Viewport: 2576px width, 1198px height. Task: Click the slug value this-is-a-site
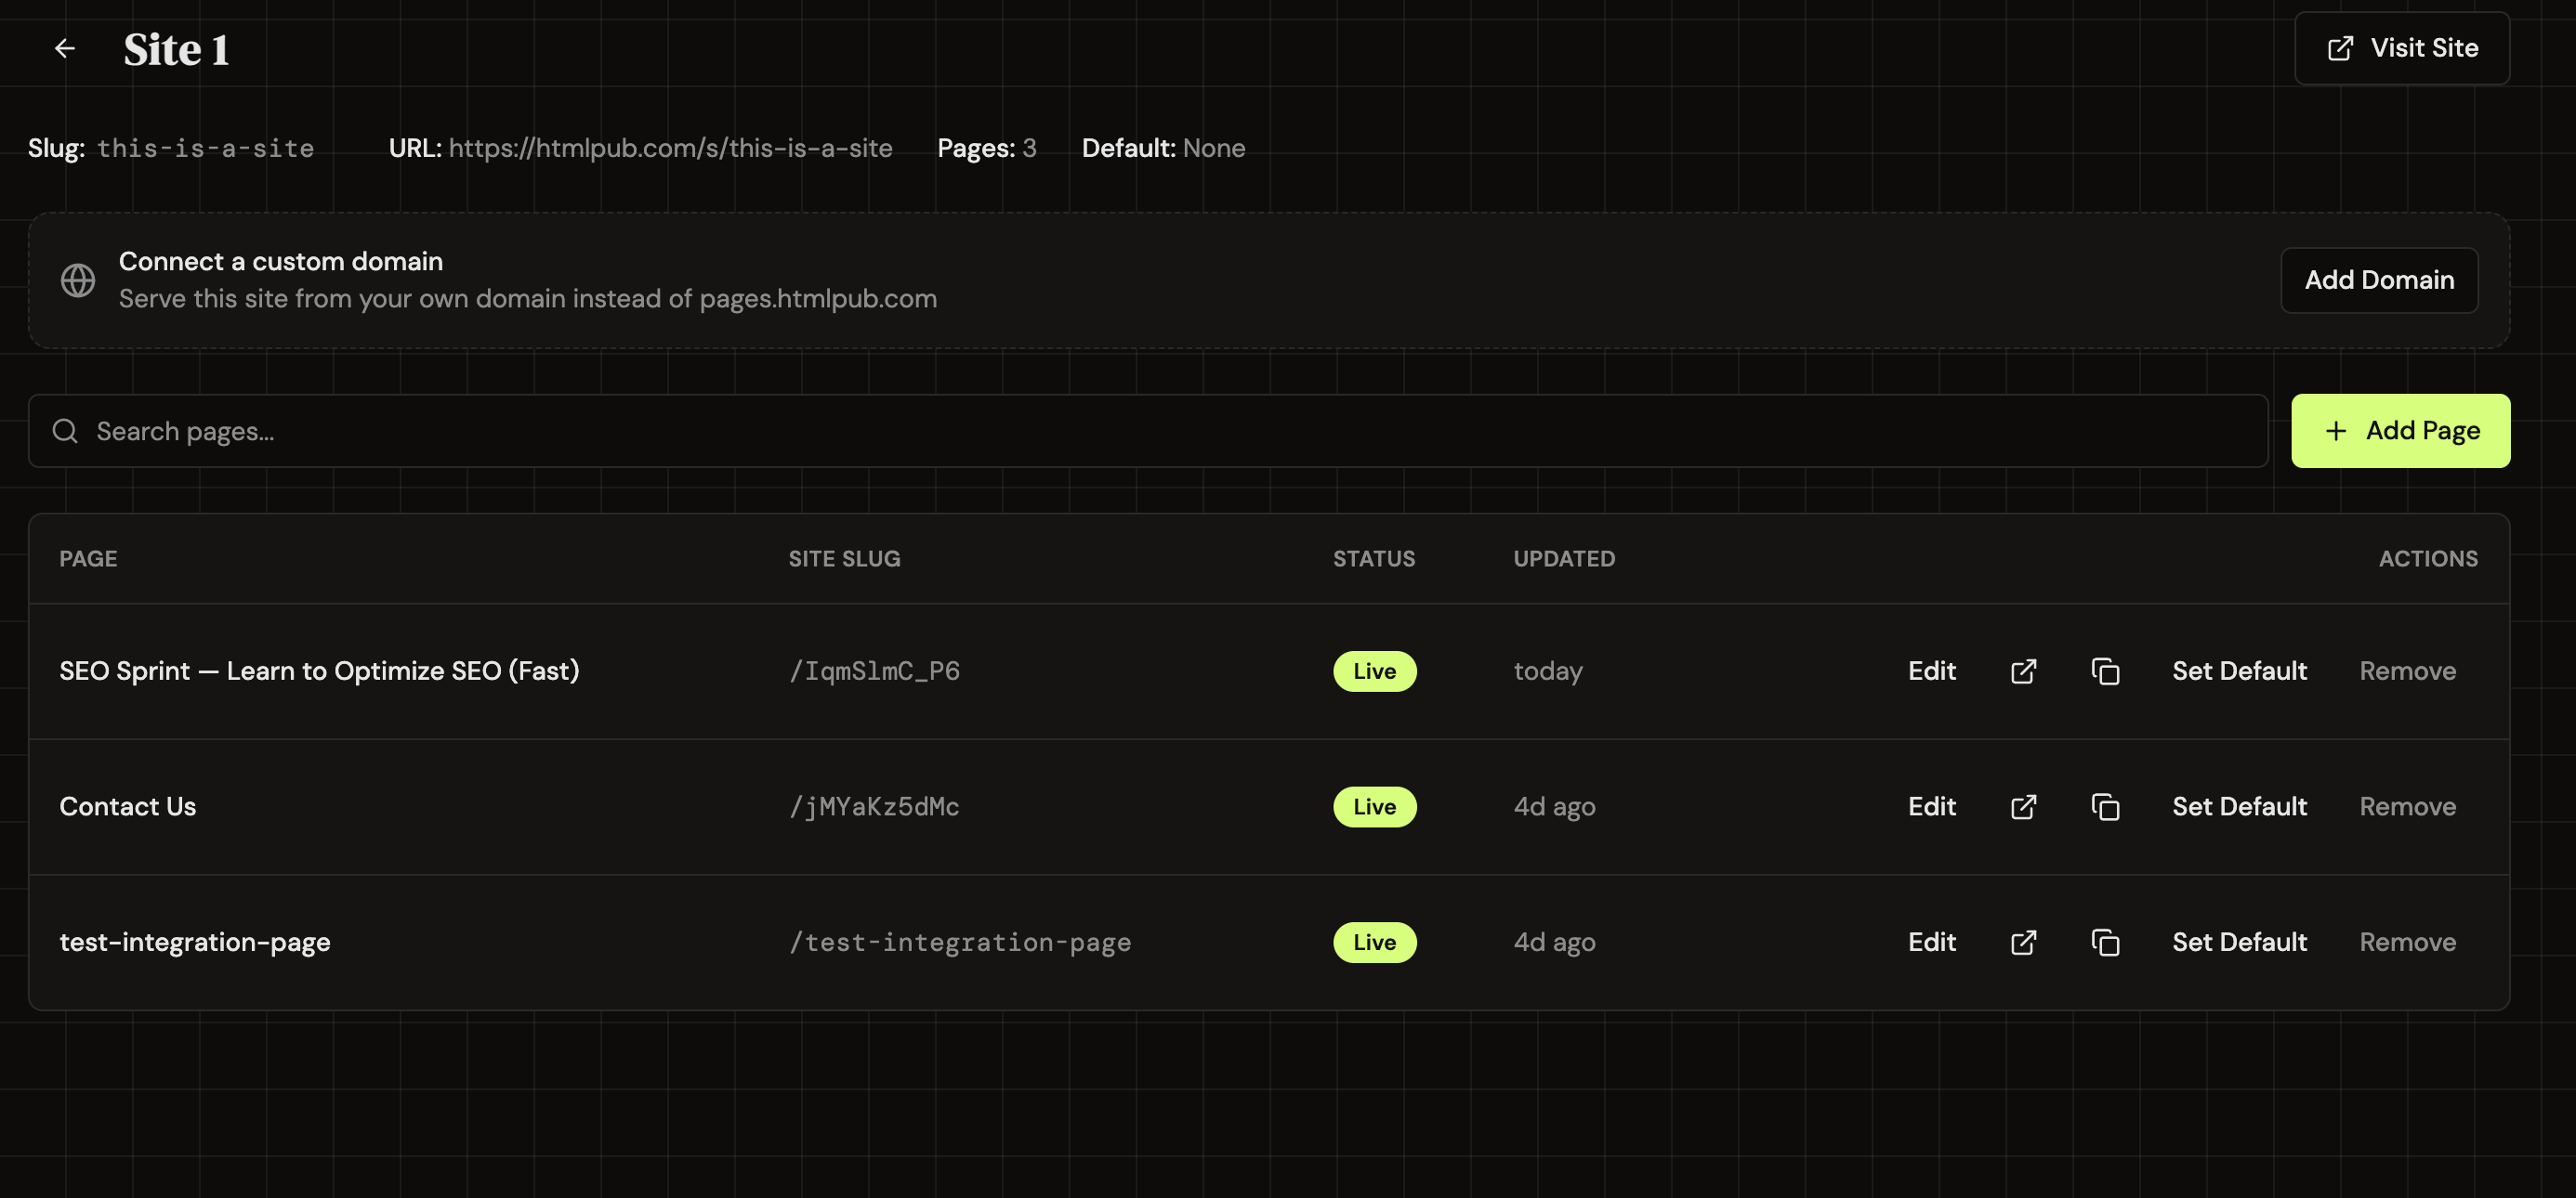pos(205,148)
